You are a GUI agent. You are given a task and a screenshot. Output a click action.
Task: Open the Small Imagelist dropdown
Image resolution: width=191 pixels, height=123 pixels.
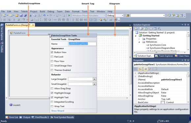[95, 84]
